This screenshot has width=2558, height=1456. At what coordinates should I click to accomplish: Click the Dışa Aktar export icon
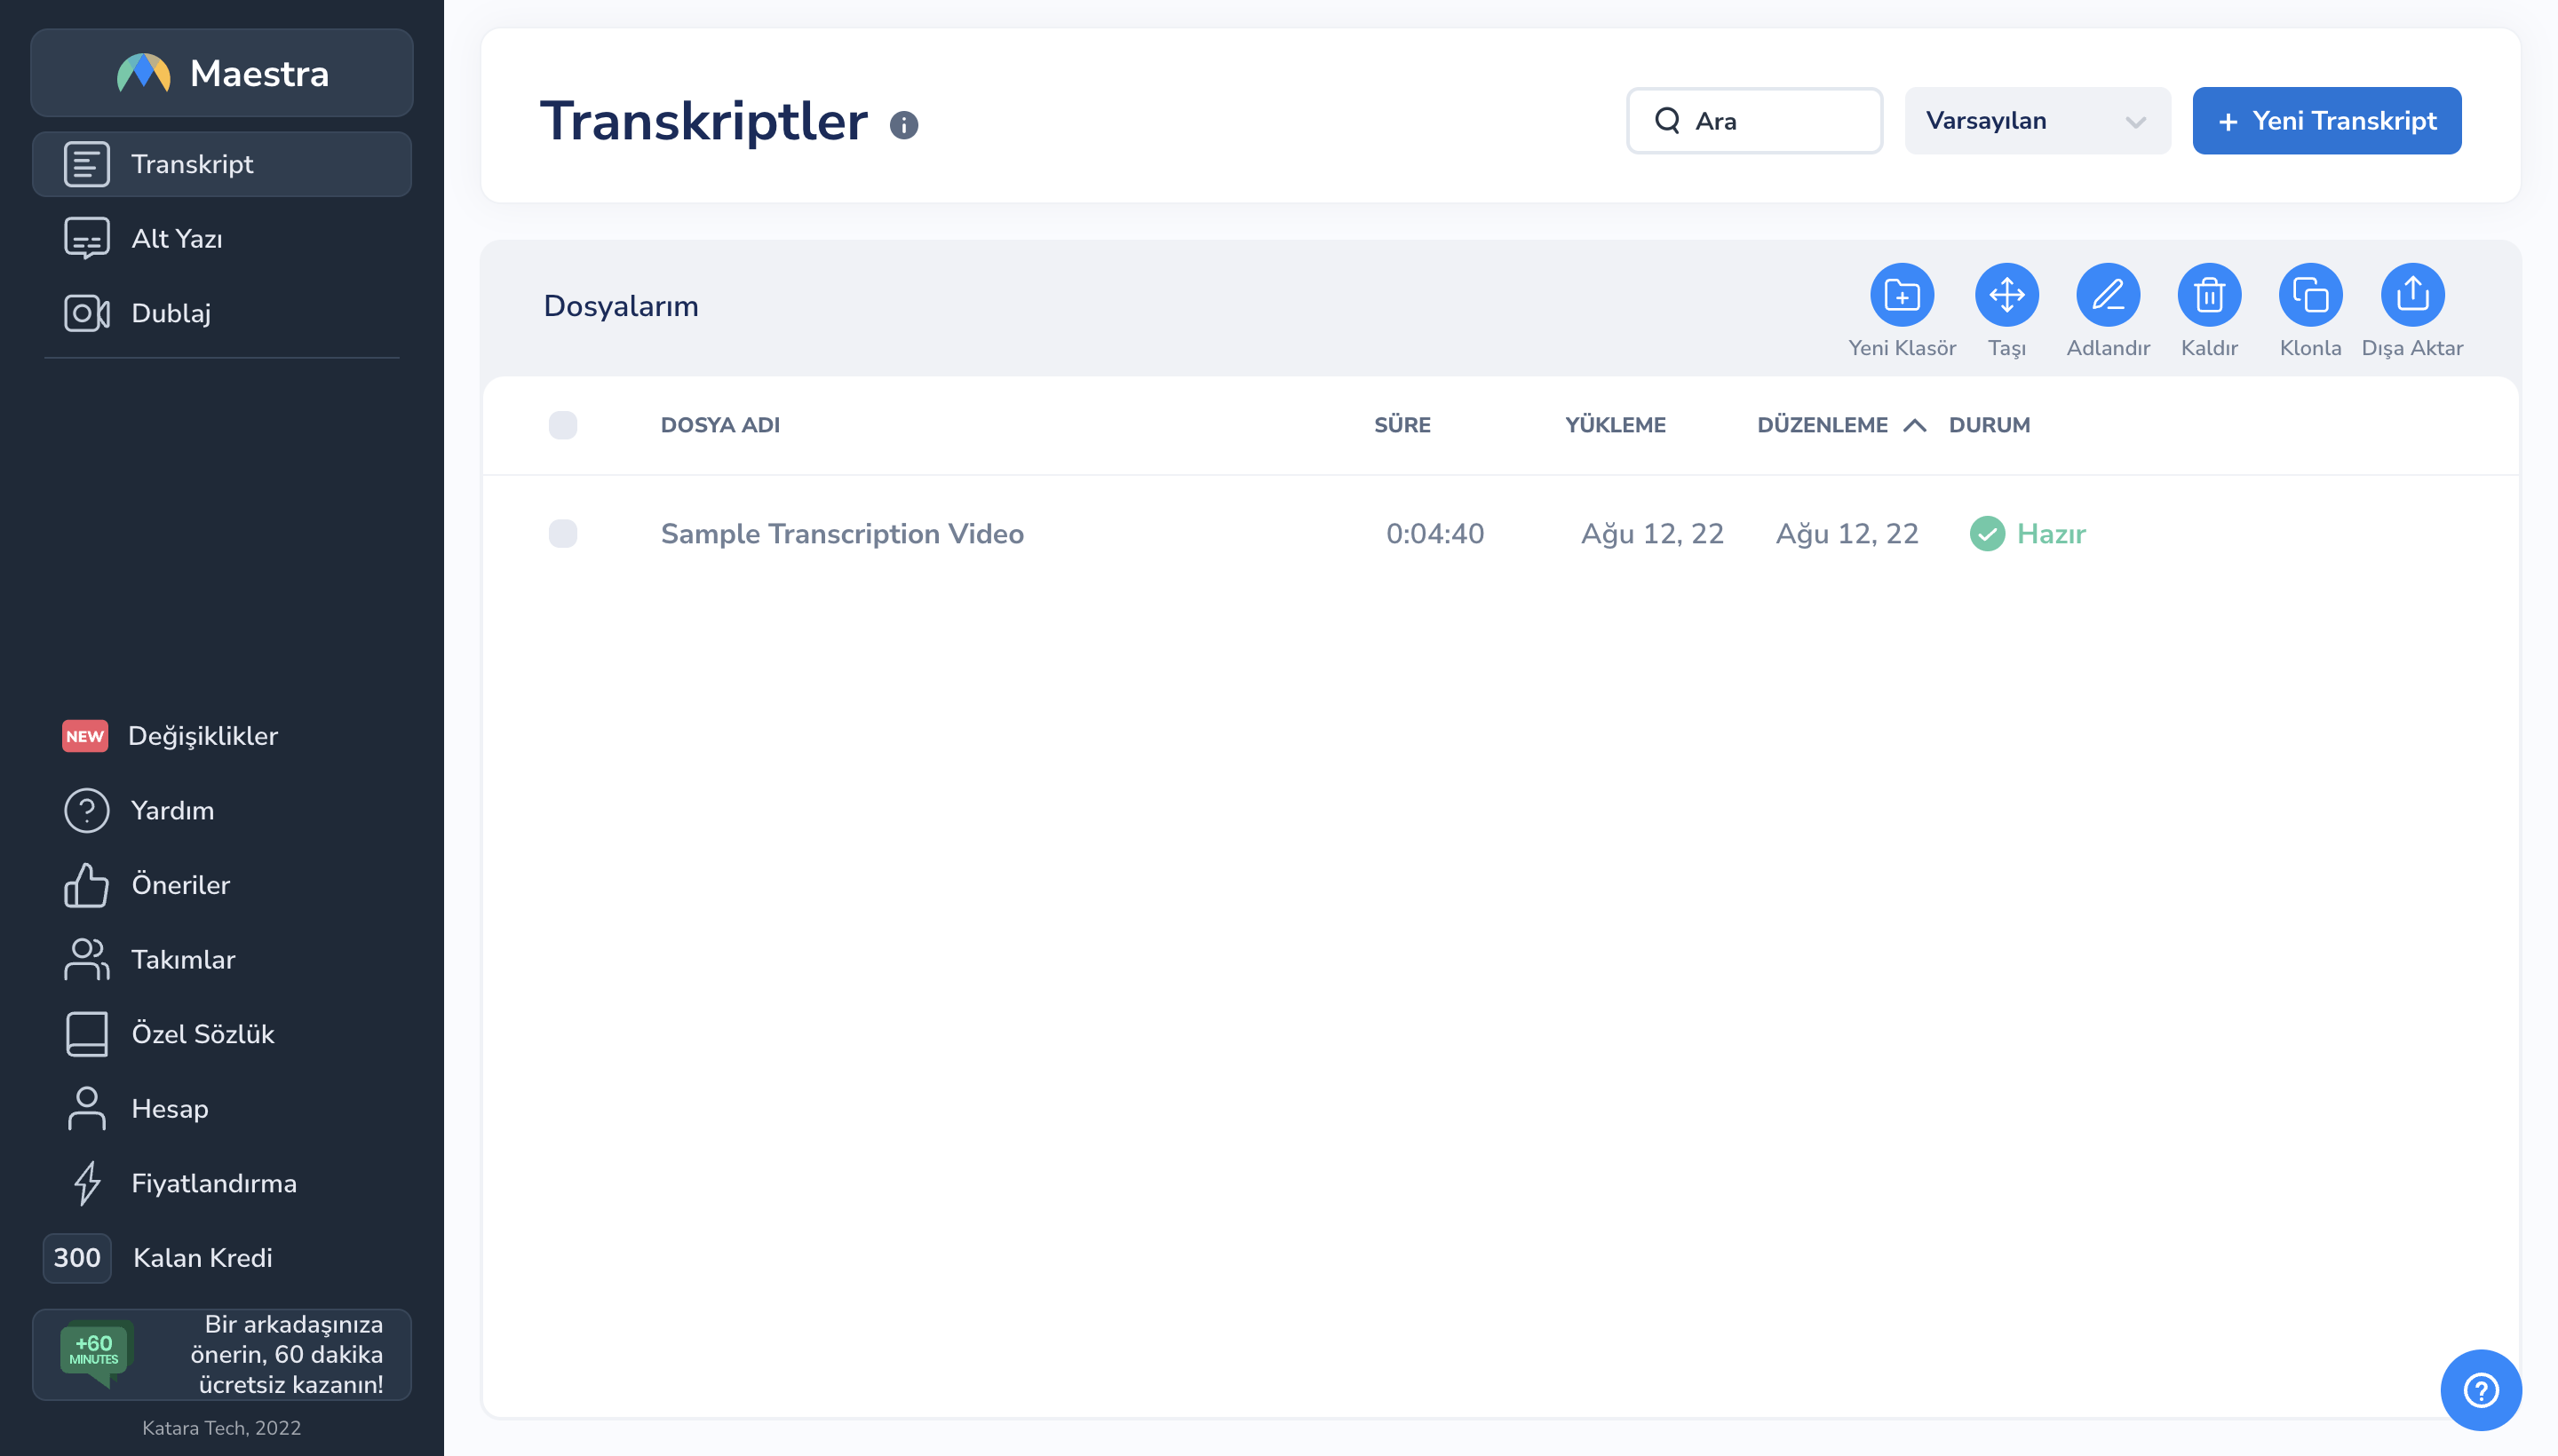[x=2411, y=295]
